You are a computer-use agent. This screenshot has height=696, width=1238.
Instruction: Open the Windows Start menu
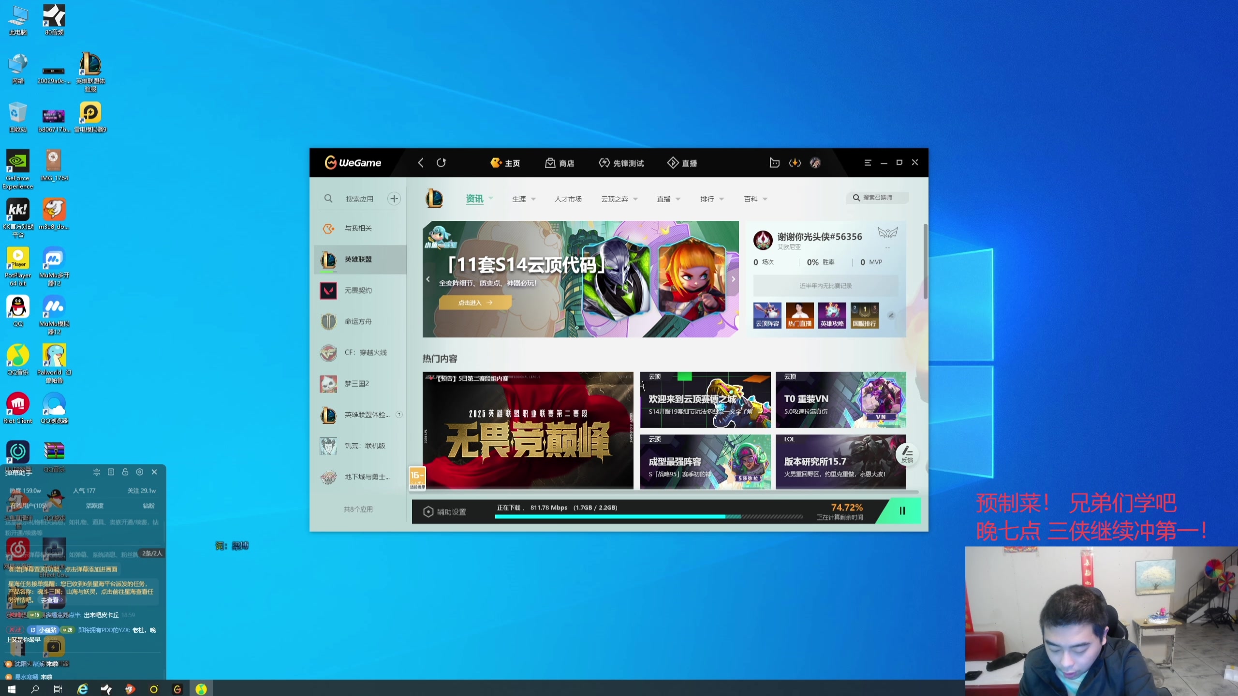12,689
